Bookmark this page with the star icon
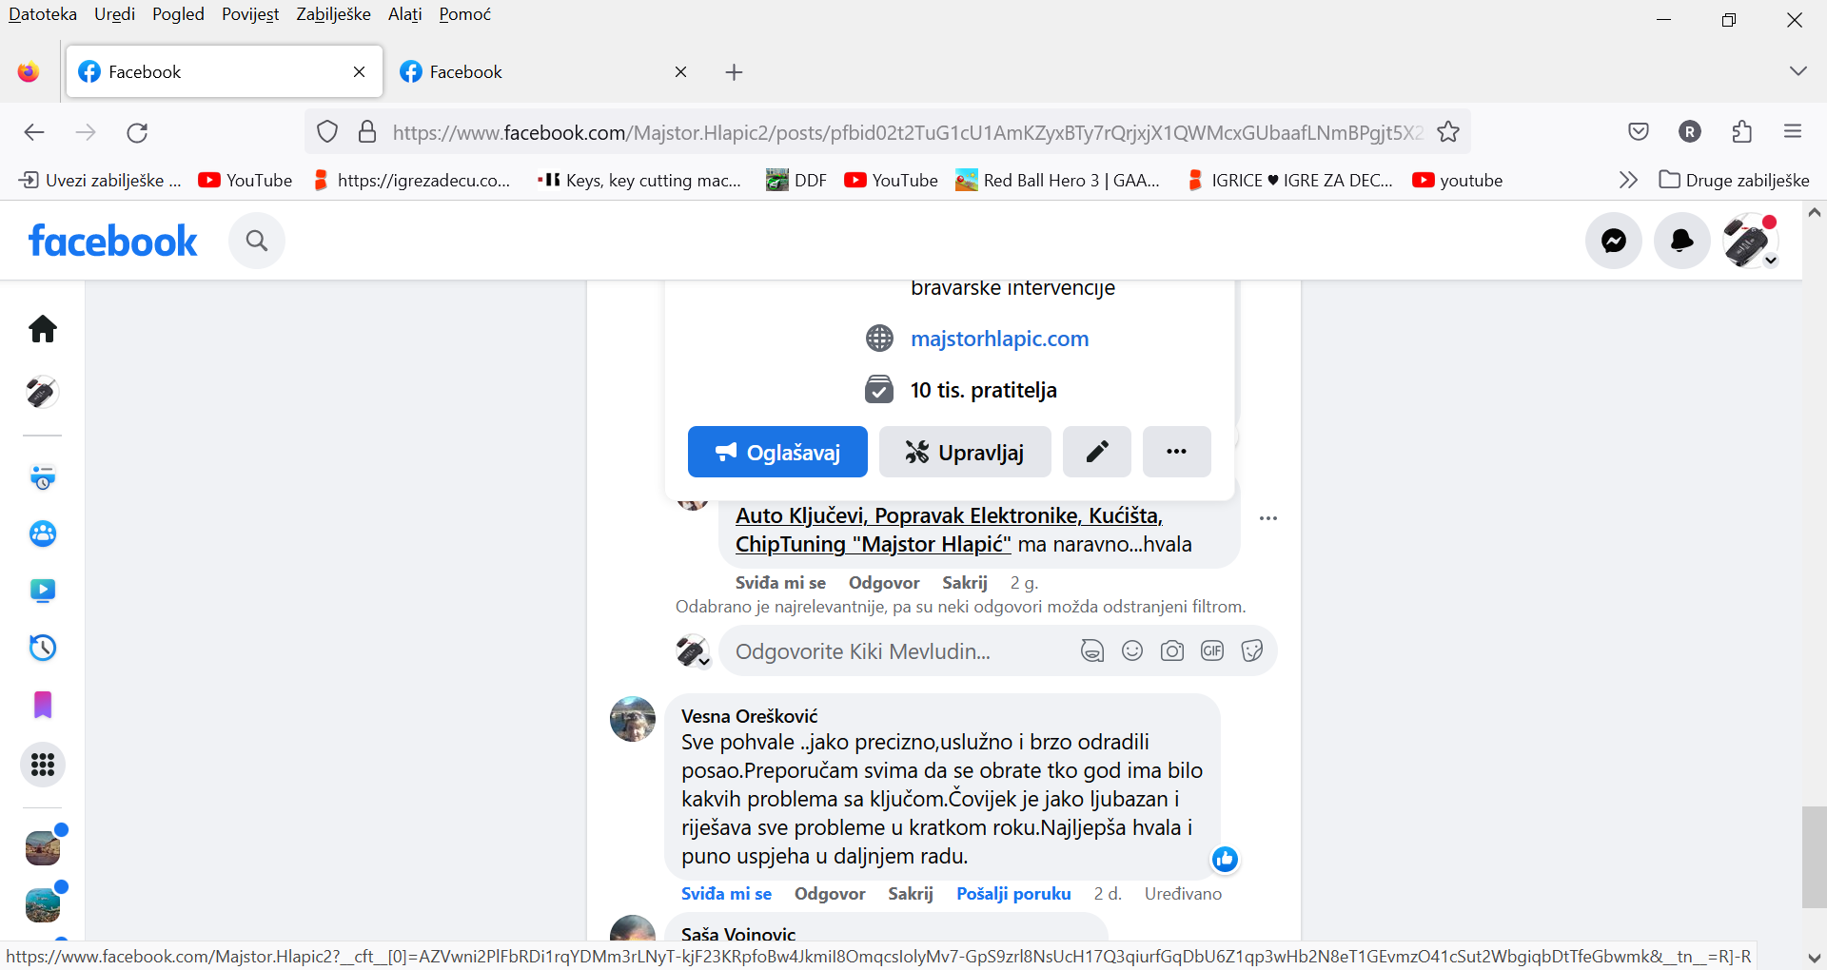The width and height of the screenshot is (1827, 970). tap(1448, 132)
